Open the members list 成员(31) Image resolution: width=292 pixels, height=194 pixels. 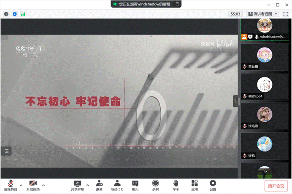point(117,185)
